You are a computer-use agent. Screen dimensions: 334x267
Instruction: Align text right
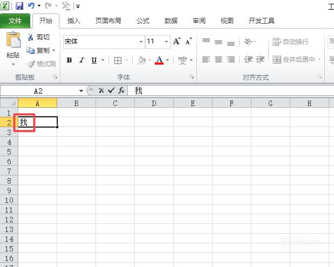coord(231,60)
